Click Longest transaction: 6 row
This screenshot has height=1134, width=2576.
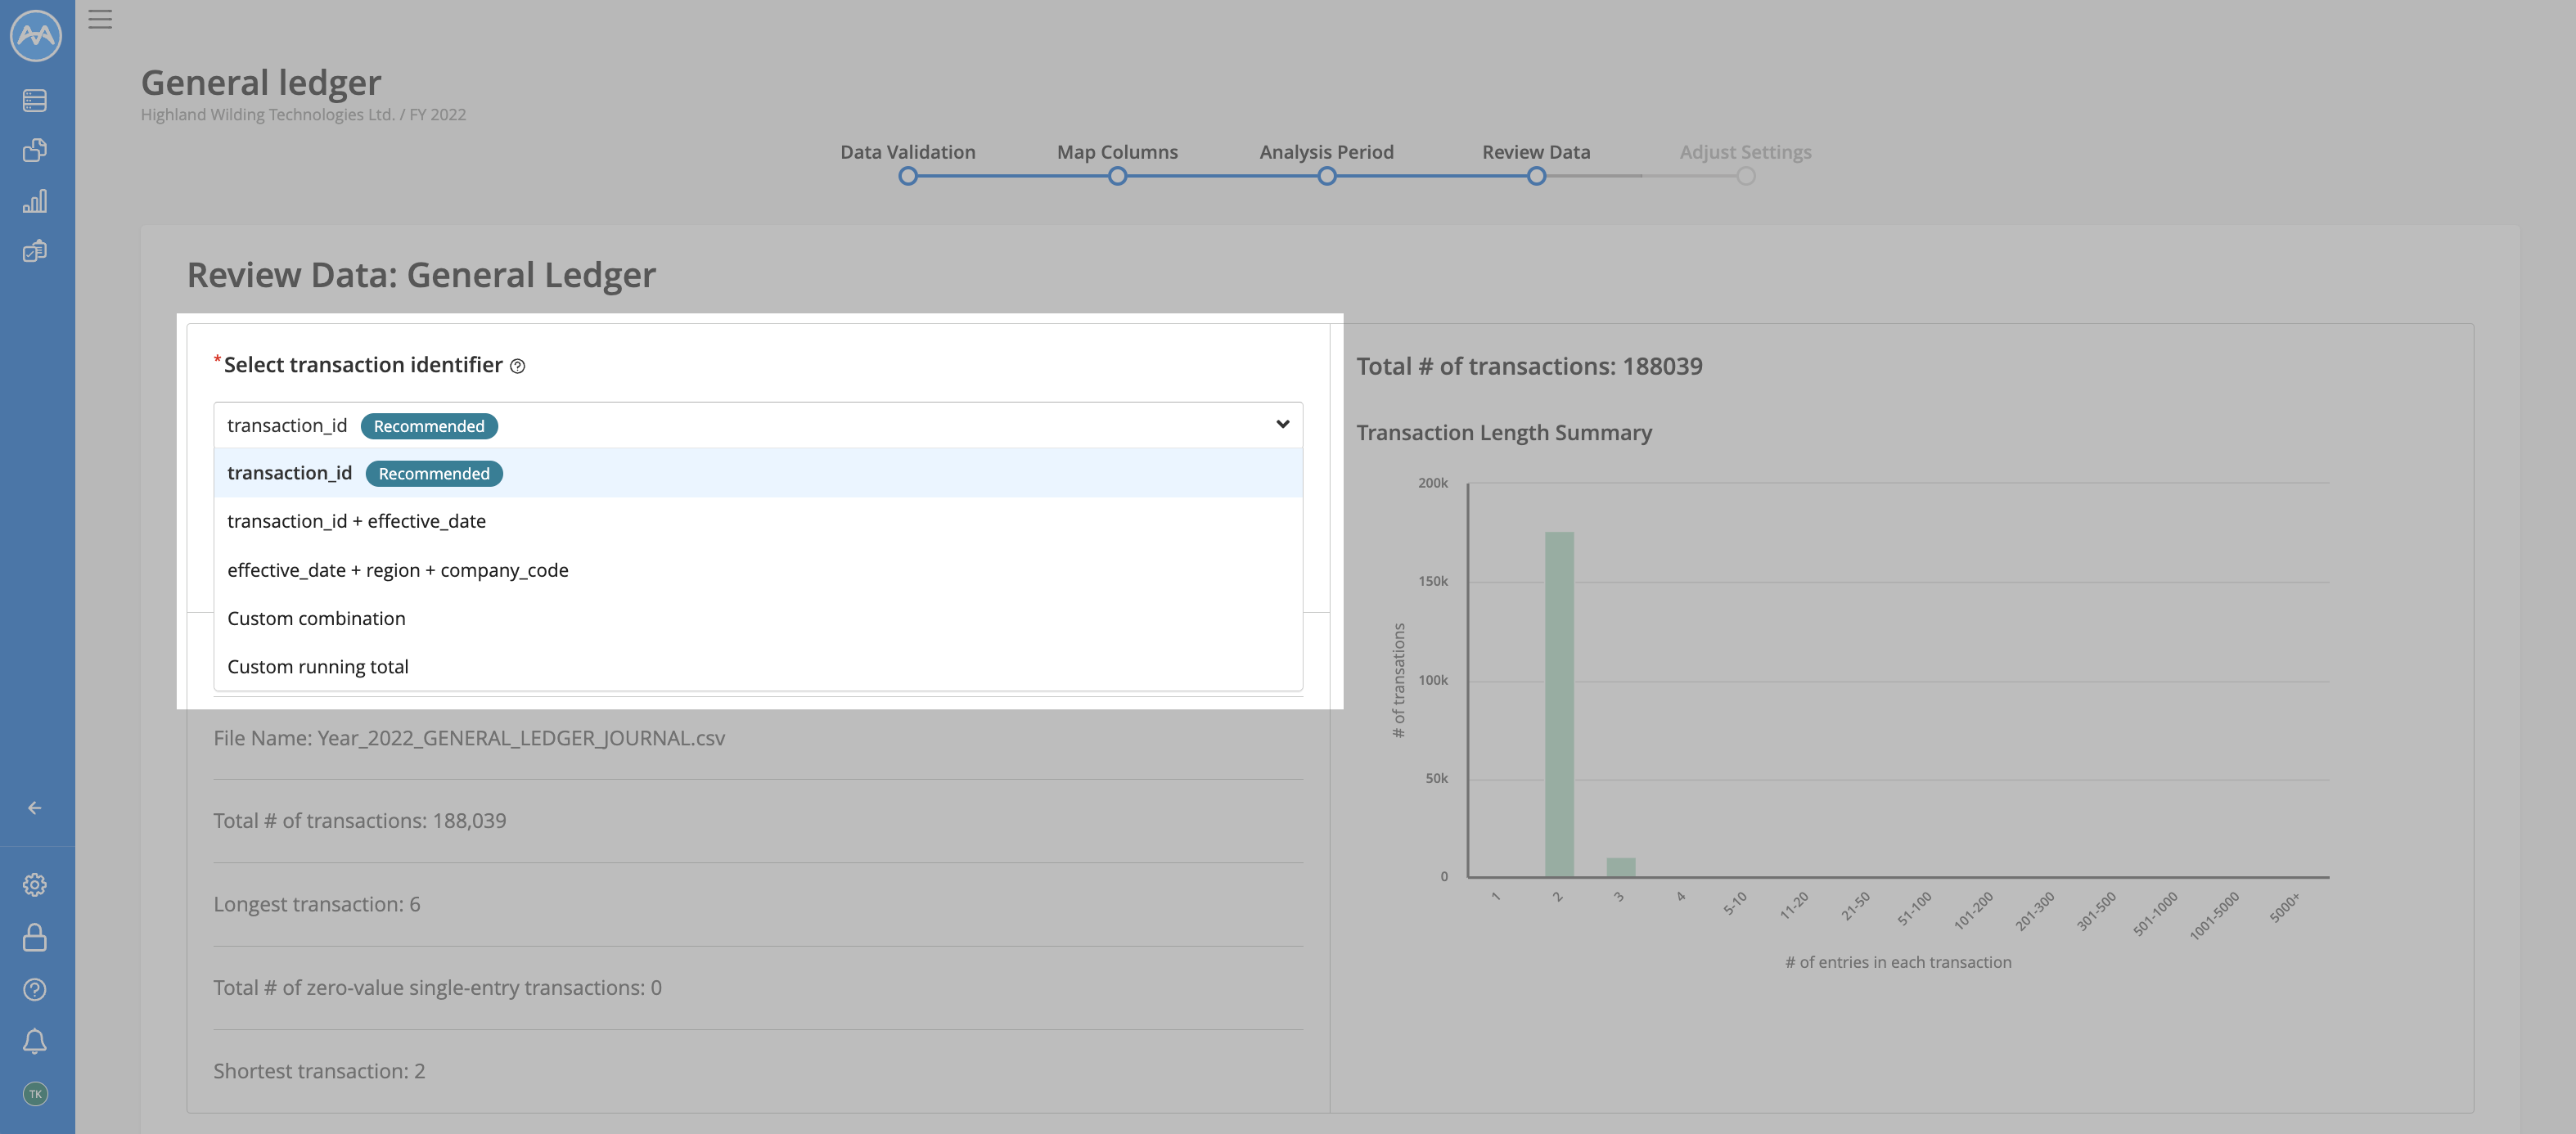758,904
